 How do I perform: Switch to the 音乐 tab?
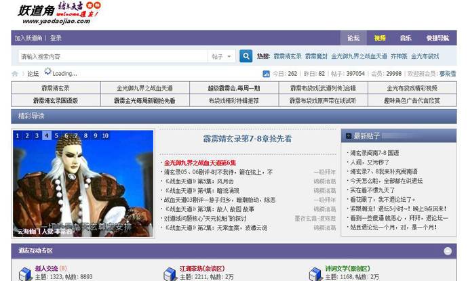(406, 38)
